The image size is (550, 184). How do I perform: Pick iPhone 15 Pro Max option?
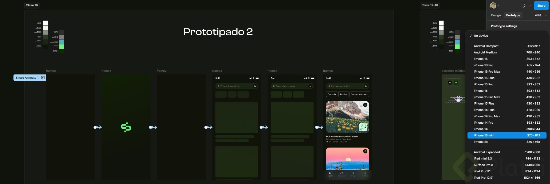[507, 97]
